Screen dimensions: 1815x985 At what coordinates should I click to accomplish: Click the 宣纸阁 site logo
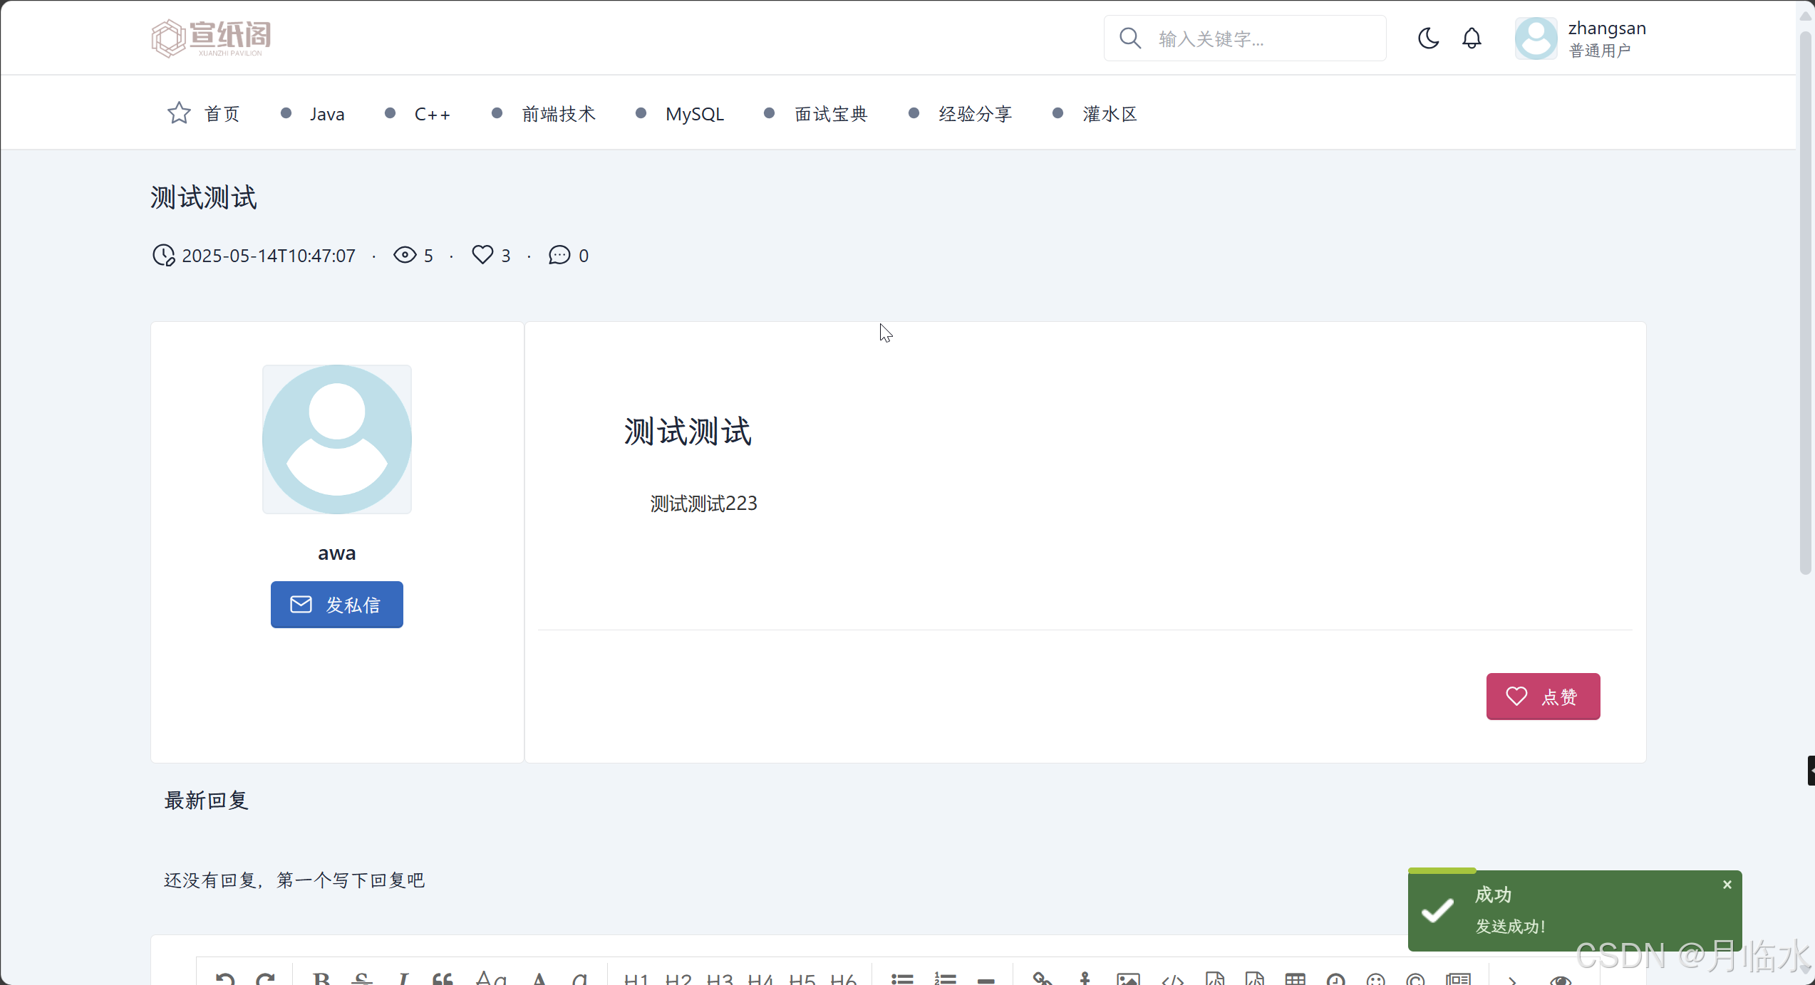click(211, 38)
